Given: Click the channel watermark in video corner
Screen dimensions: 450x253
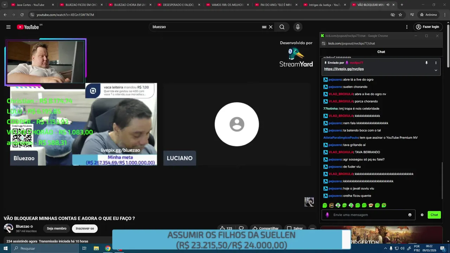Looking at the screenshot, I should [309, 202].
